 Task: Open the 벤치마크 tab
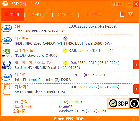(x=38, y=14)
